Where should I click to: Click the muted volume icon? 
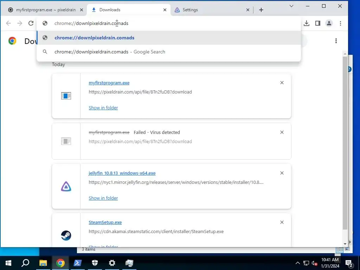(x=314, y=263)
